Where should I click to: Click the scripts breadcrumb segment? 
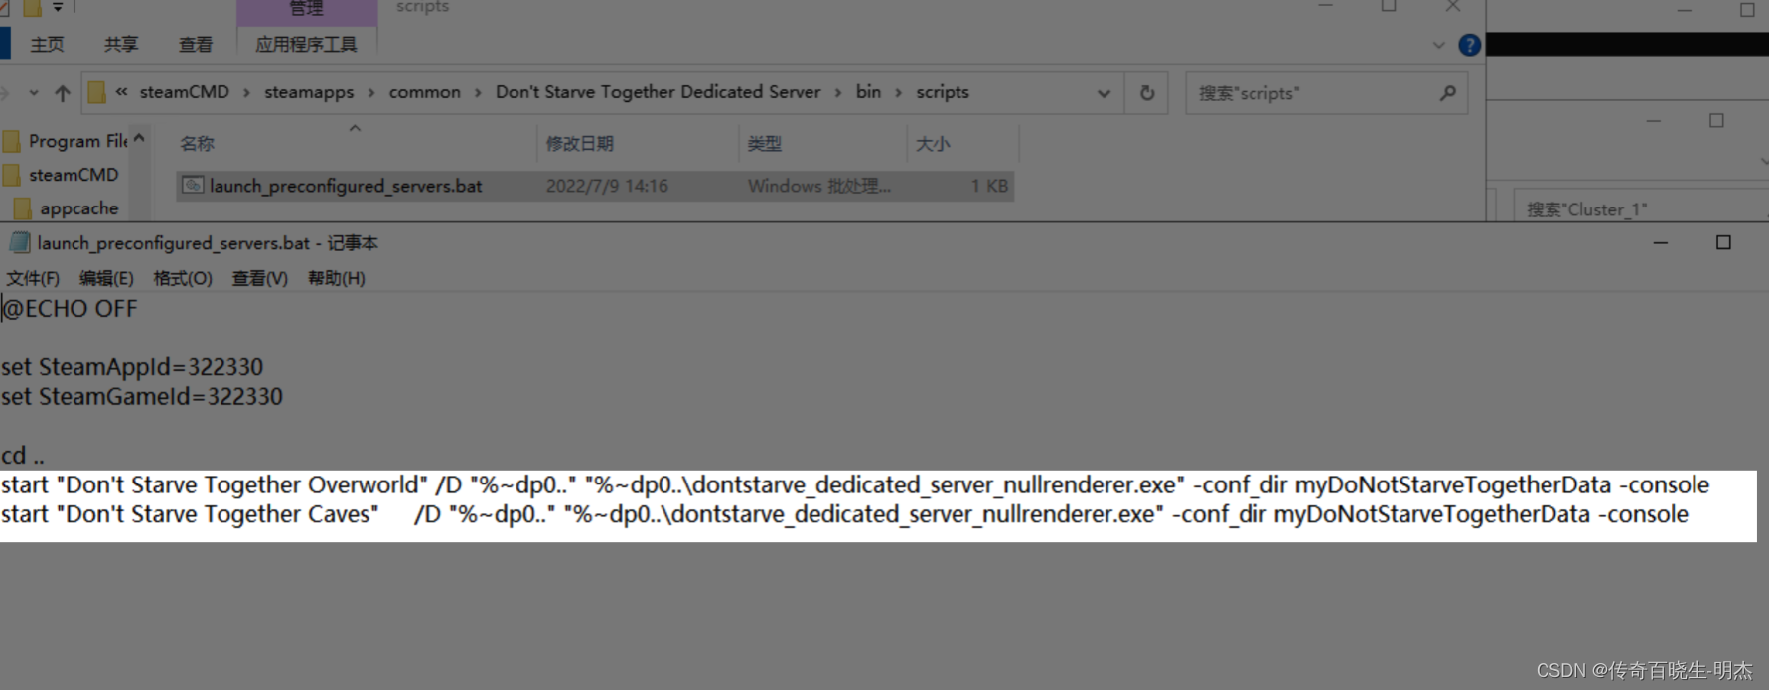[942, 92]
